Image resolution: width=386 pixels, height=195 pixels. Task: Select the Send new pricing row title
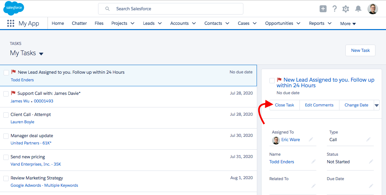tap(28, 157)
